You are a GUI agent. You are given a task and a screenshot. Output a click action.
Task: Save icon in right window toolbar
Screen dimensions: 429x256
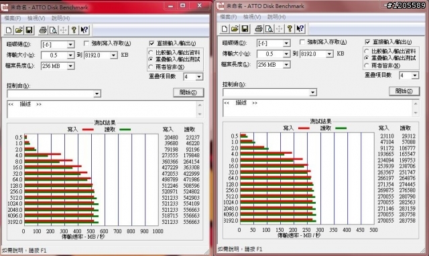245,29
